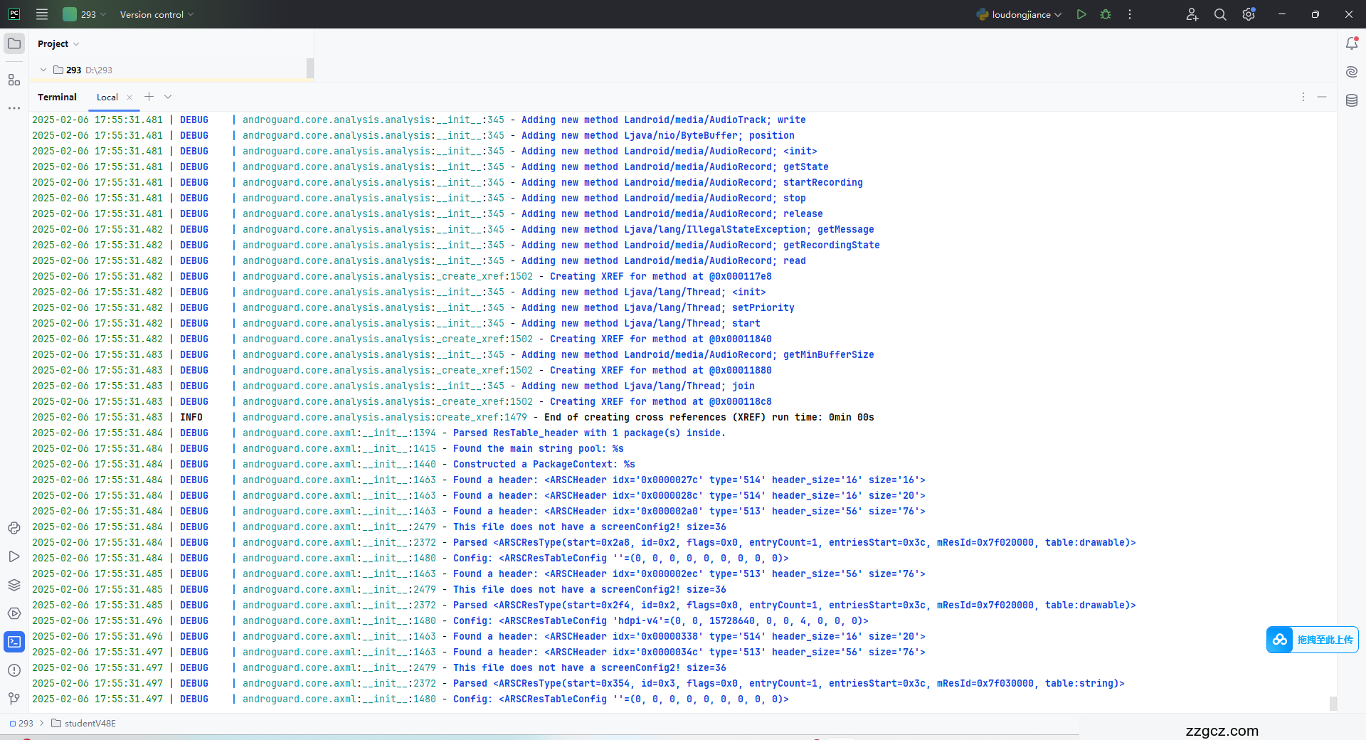Open the Python Console tool window
Screen dimensions: 1366x740
pyautogui.click(x=14, y=528)
